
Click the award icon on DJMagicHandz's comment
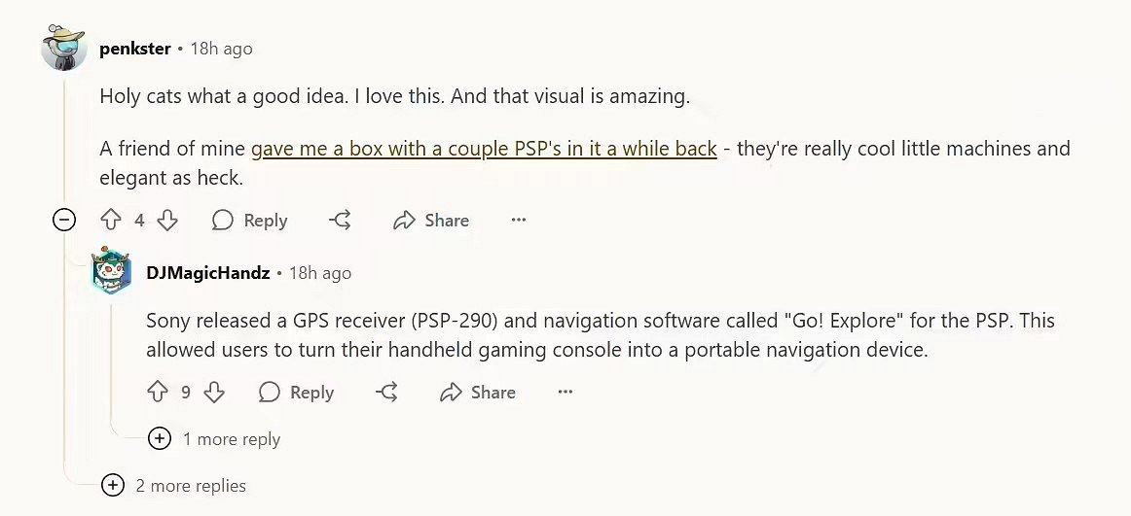click(x=386, y=393)
